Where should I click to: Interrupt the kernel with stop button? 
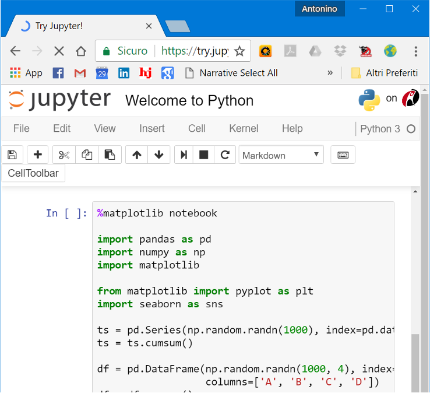[x=204, y=155]
